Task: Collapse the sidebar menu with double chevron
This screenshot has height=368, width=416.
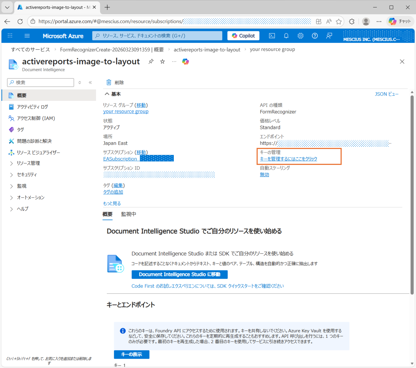Action: pos(90,82)
